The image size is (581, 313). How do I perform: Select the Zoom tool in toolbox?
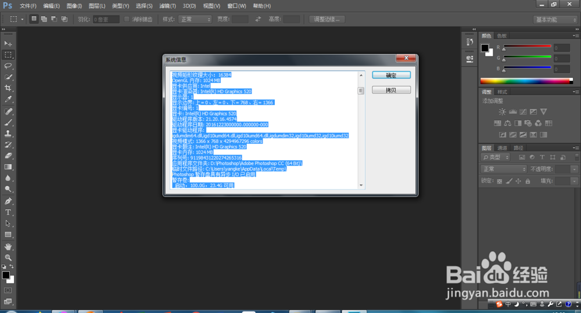point(8,258)
